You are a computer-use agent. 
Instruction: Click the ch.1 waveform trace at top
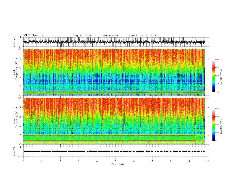(114, 42)
